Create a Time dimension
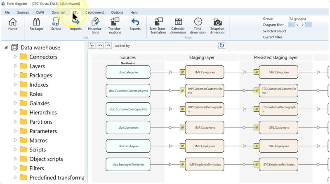Screen dimensions: 330x184 [x=198, y=26]
